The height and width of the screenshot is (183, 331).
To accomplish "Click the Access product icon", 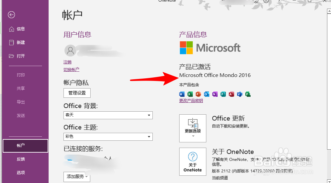I will pos(231,94).
